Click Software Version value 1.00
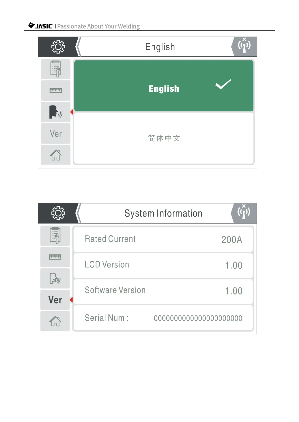 point(234,291)
